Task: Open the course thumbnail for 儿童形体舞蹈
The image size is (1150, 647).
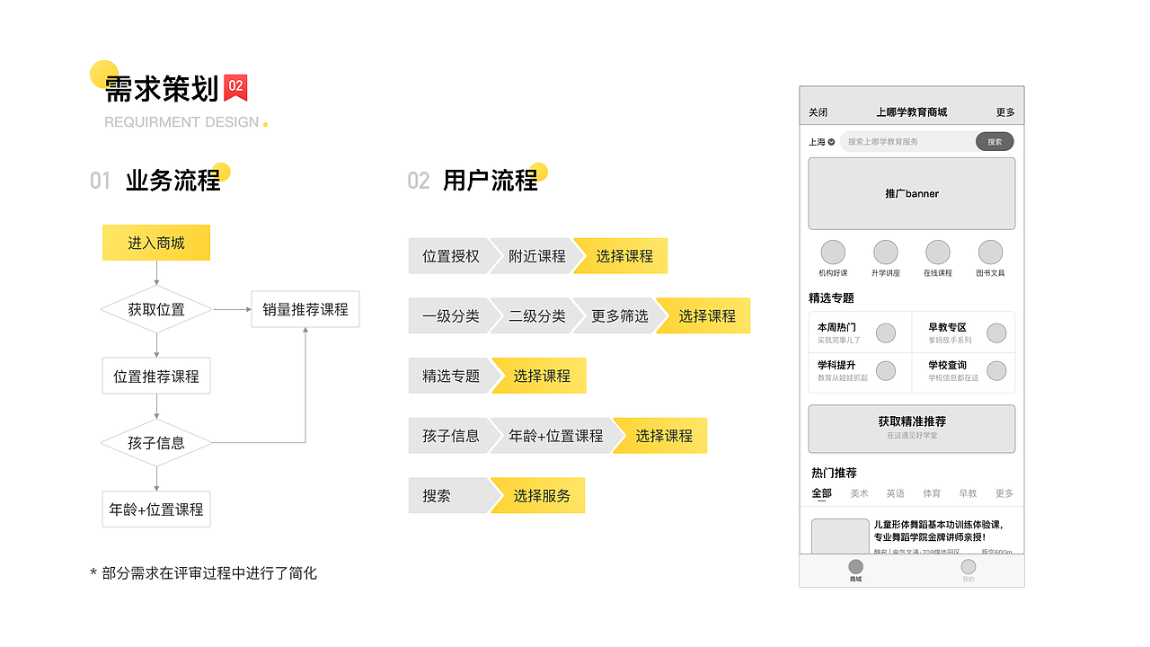Action: pyautogui.click(x=840, y=536)
